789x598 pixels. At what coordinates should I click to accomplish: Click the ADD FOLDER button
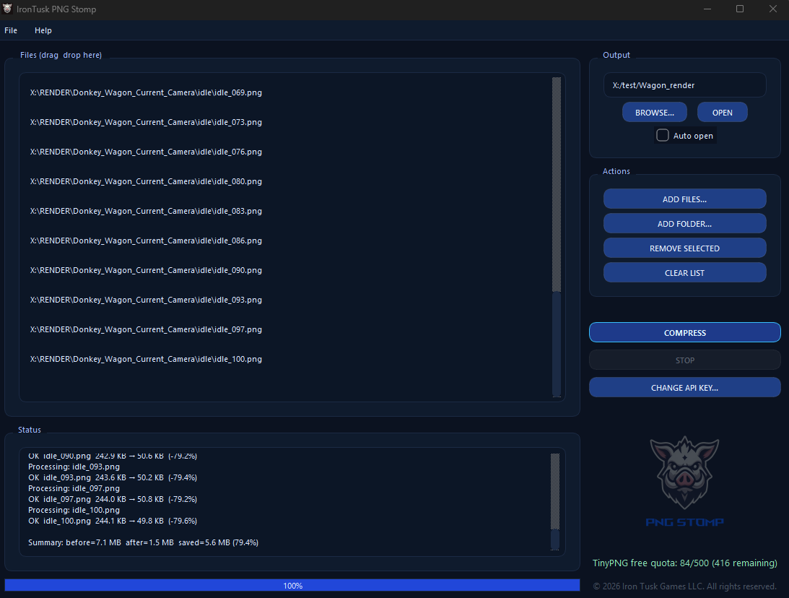point(684,223)
